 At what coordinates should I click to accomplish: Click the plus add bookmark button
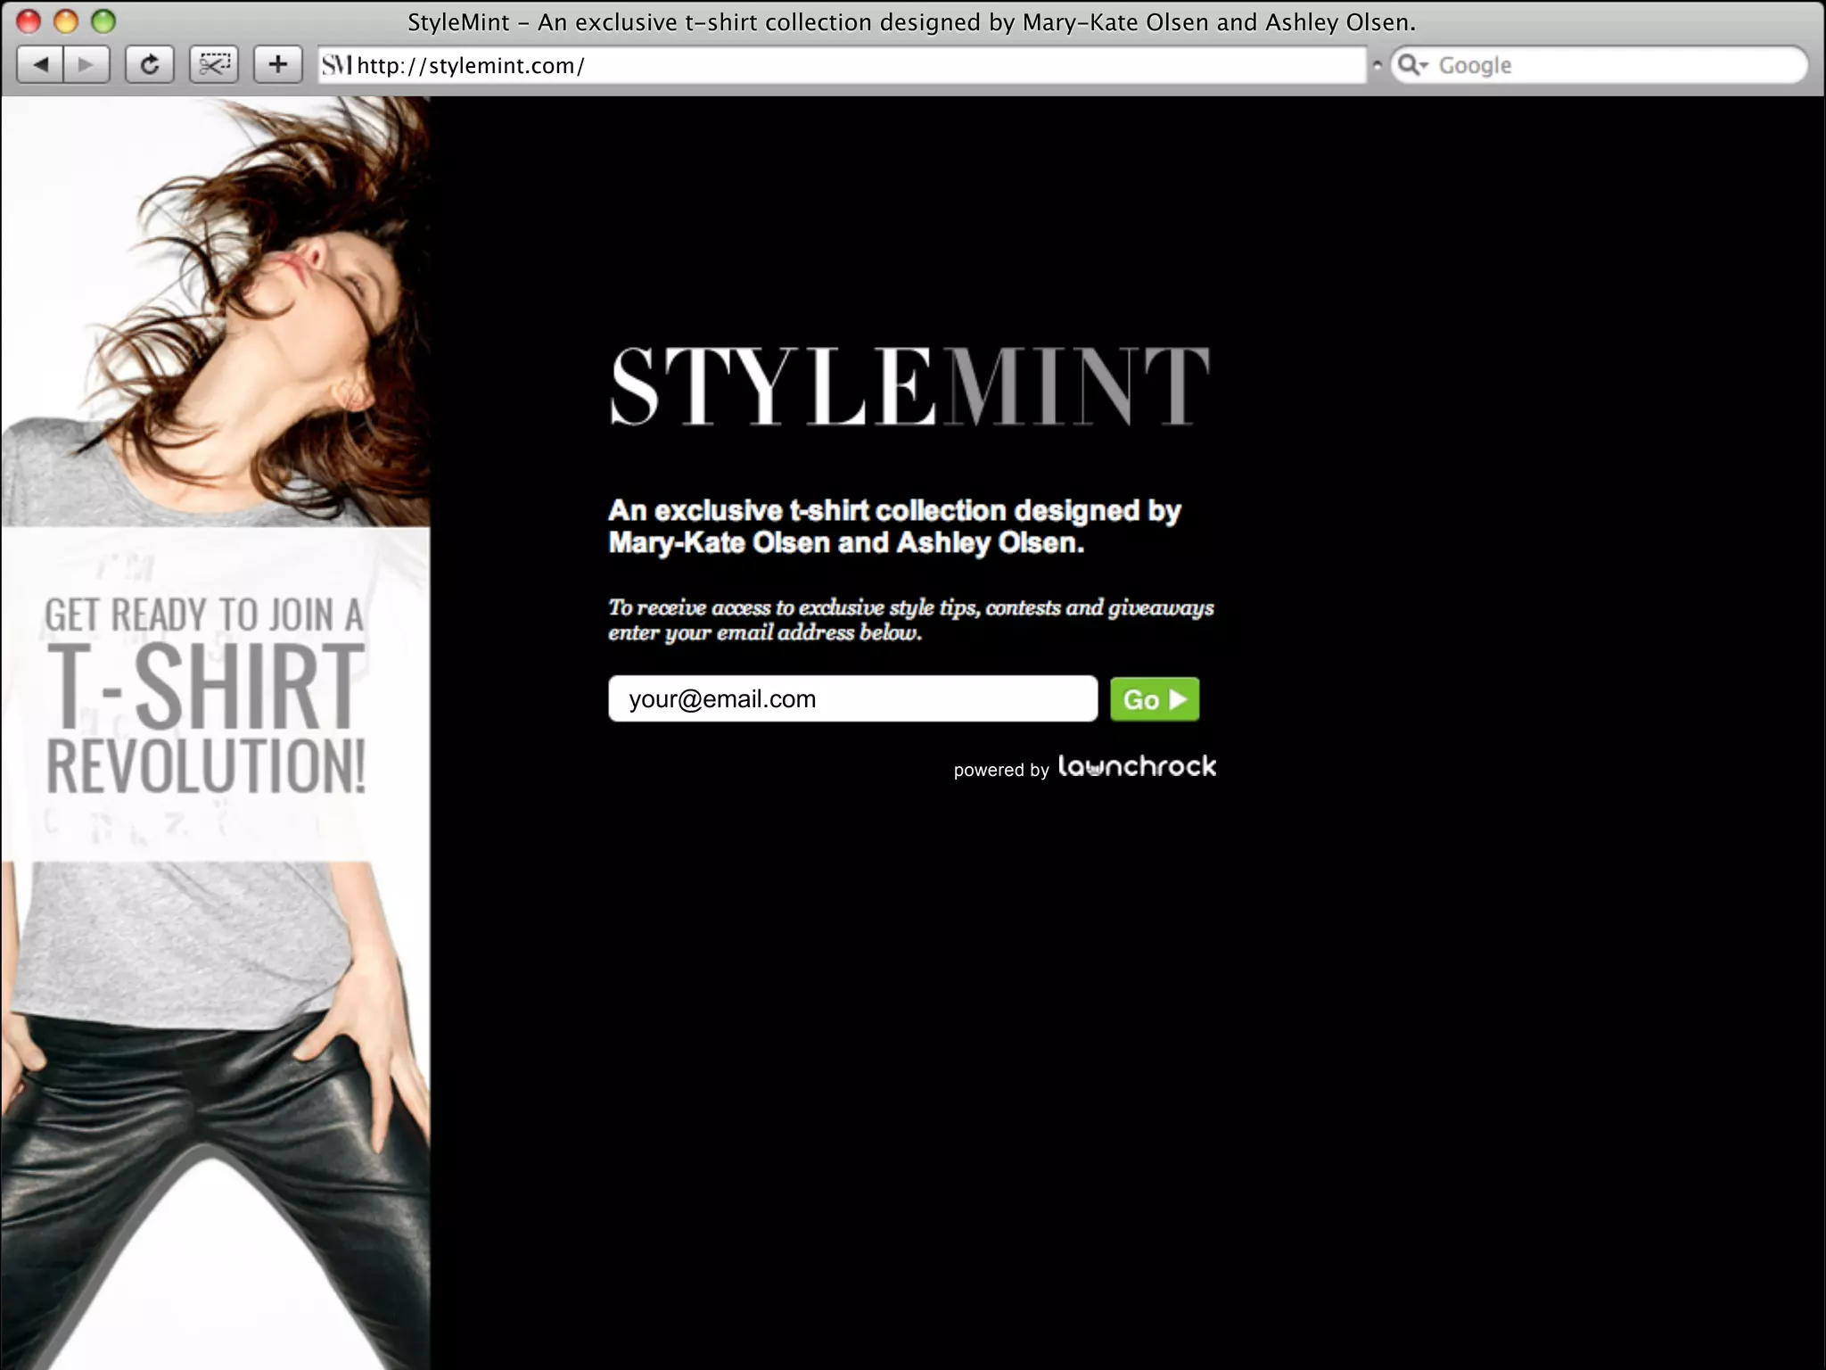pyautogui.click(x=278, y=64)
